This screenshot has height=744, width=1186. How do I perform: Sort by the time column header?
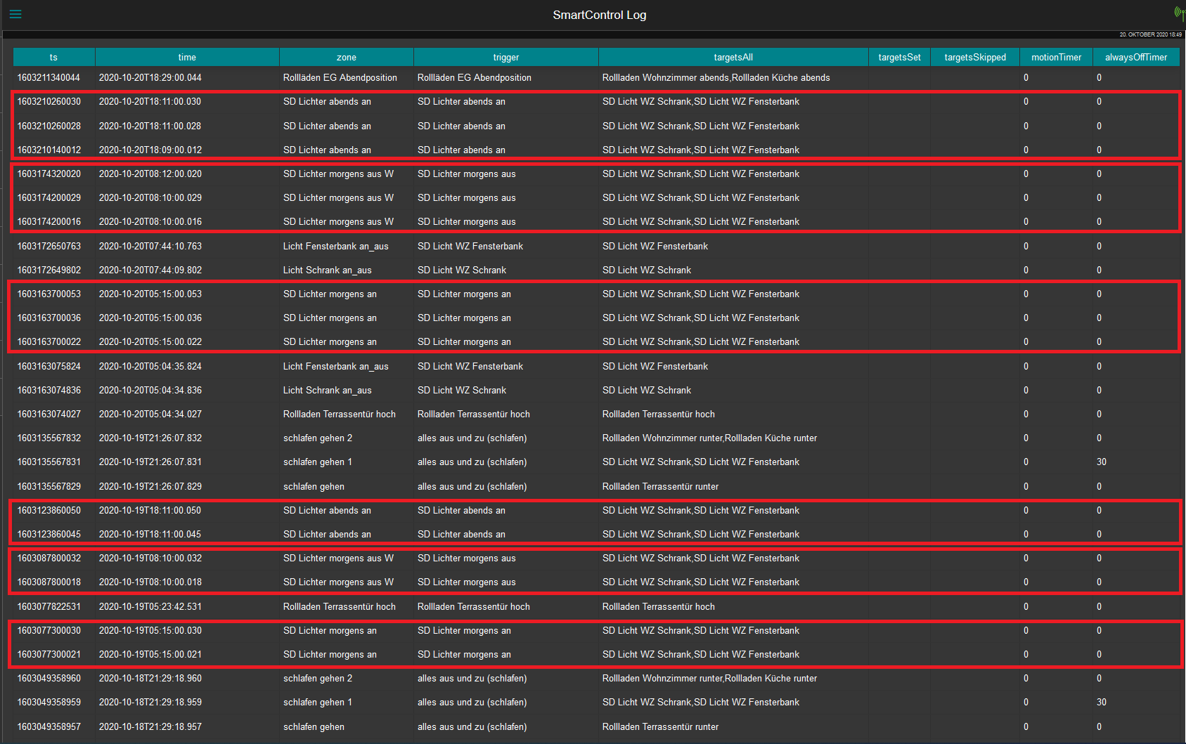pyautogui.click(x=187, y=57)
